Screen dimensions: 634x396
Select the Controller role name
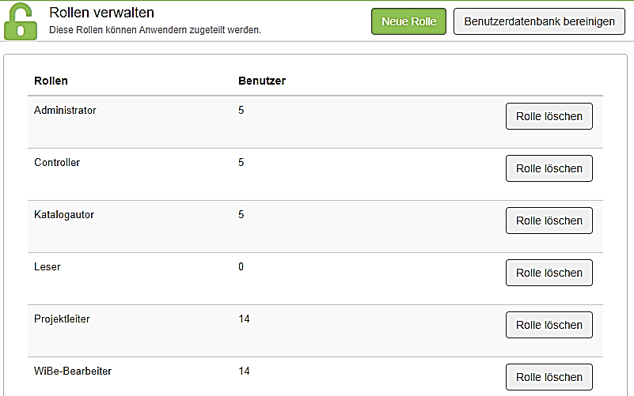point(57,163)
